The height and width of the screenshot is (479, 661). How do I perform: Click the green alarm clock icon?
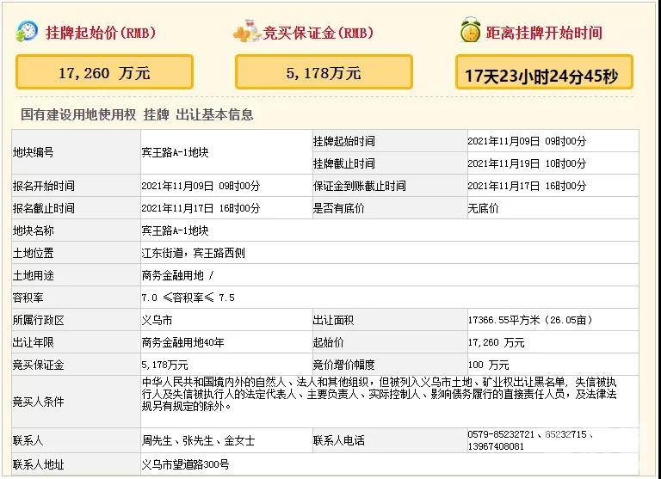click(469, 31)
